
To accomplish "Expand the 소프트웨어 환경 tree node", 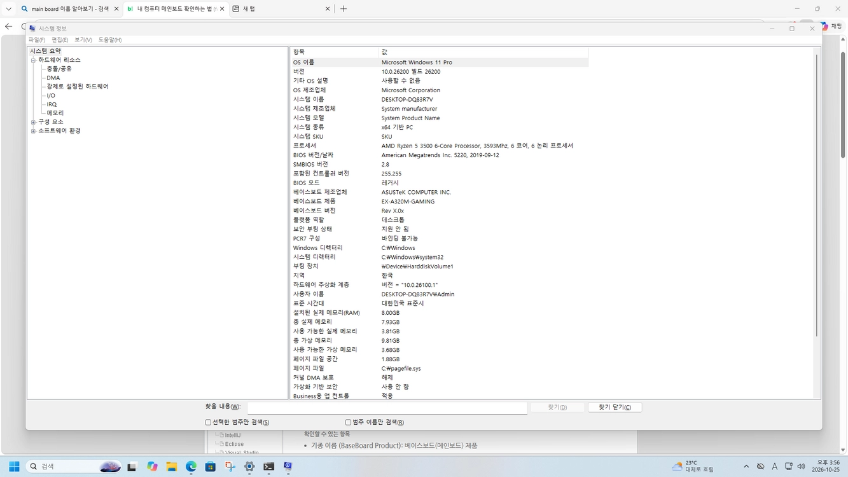I will (x=33, y=131).
